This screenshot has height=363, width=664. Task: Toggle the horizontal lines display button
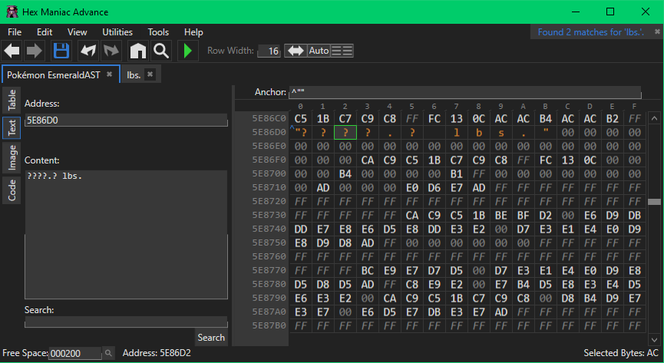(342, 51)
